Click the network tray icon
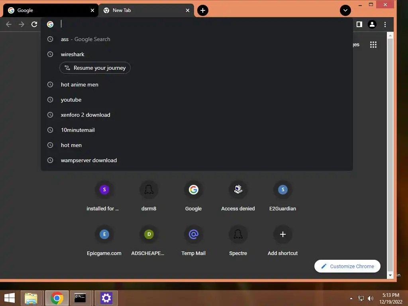The height and width of the screenshot is (306, 408). pos(361,298)
